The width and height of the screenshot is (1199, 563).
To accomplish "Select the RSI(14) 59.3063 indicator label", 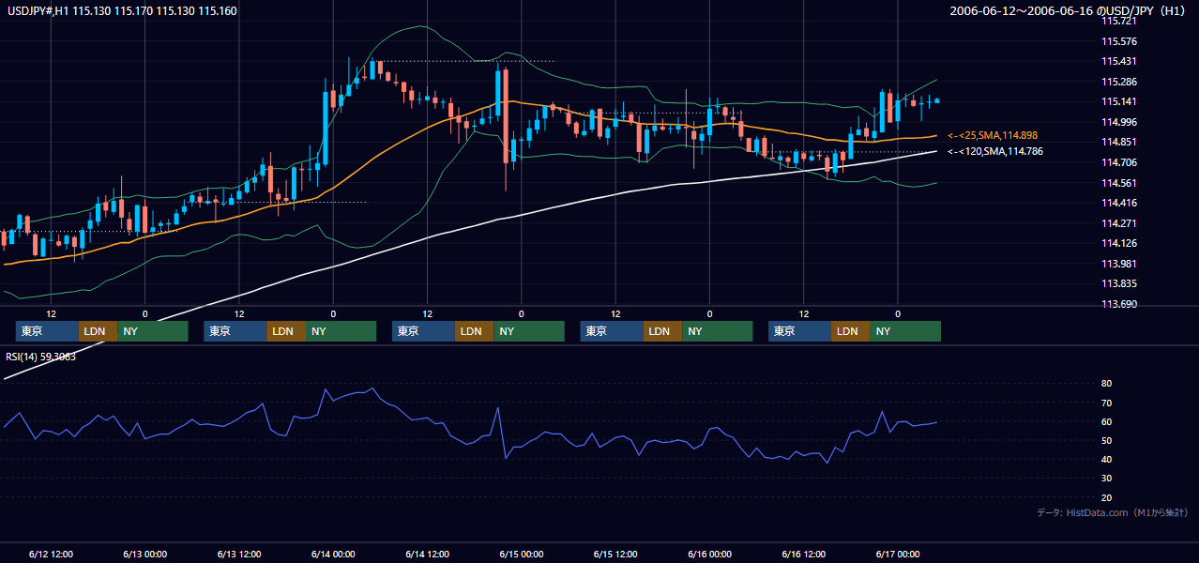I will click(41, 357).
